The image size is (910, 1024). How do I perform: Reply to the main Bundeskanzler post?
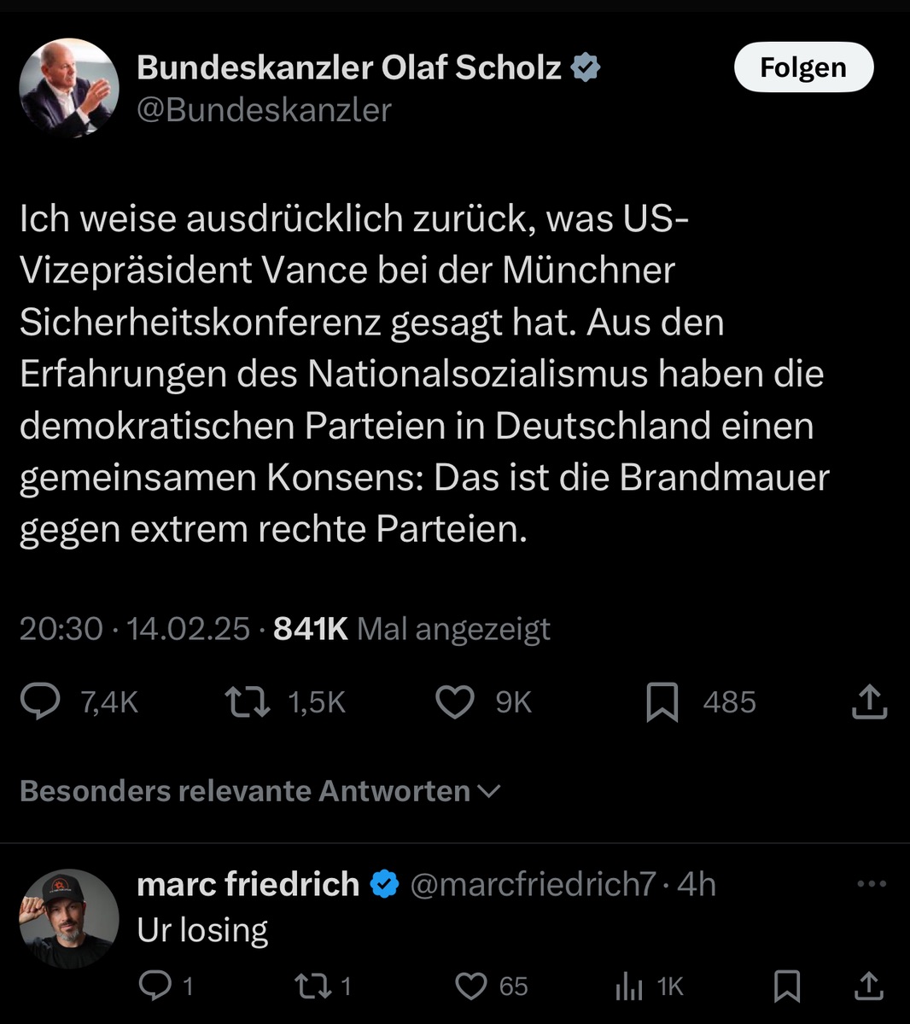[x=41, y=701]
